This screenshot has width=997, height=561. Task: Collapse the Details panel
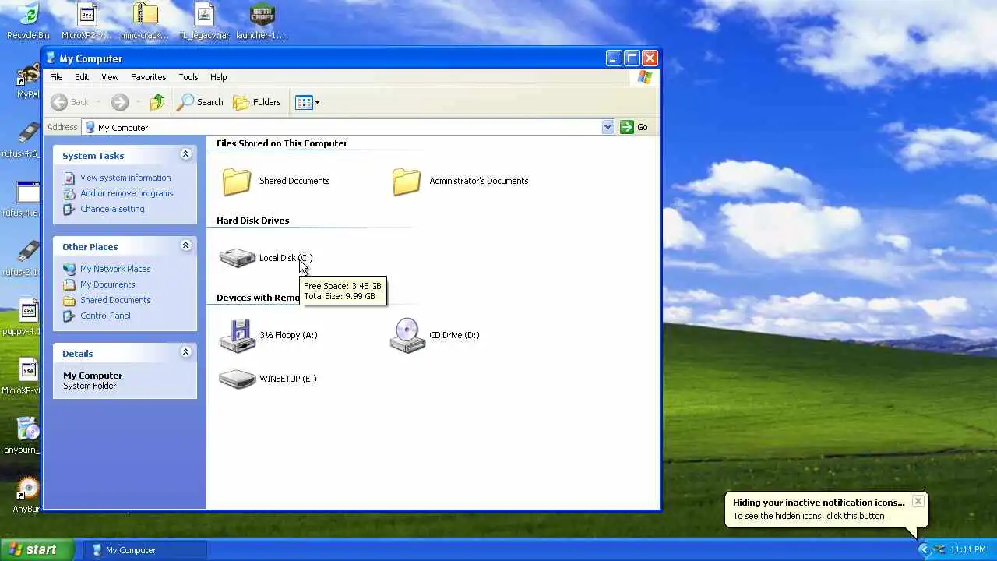coord(185,352)
